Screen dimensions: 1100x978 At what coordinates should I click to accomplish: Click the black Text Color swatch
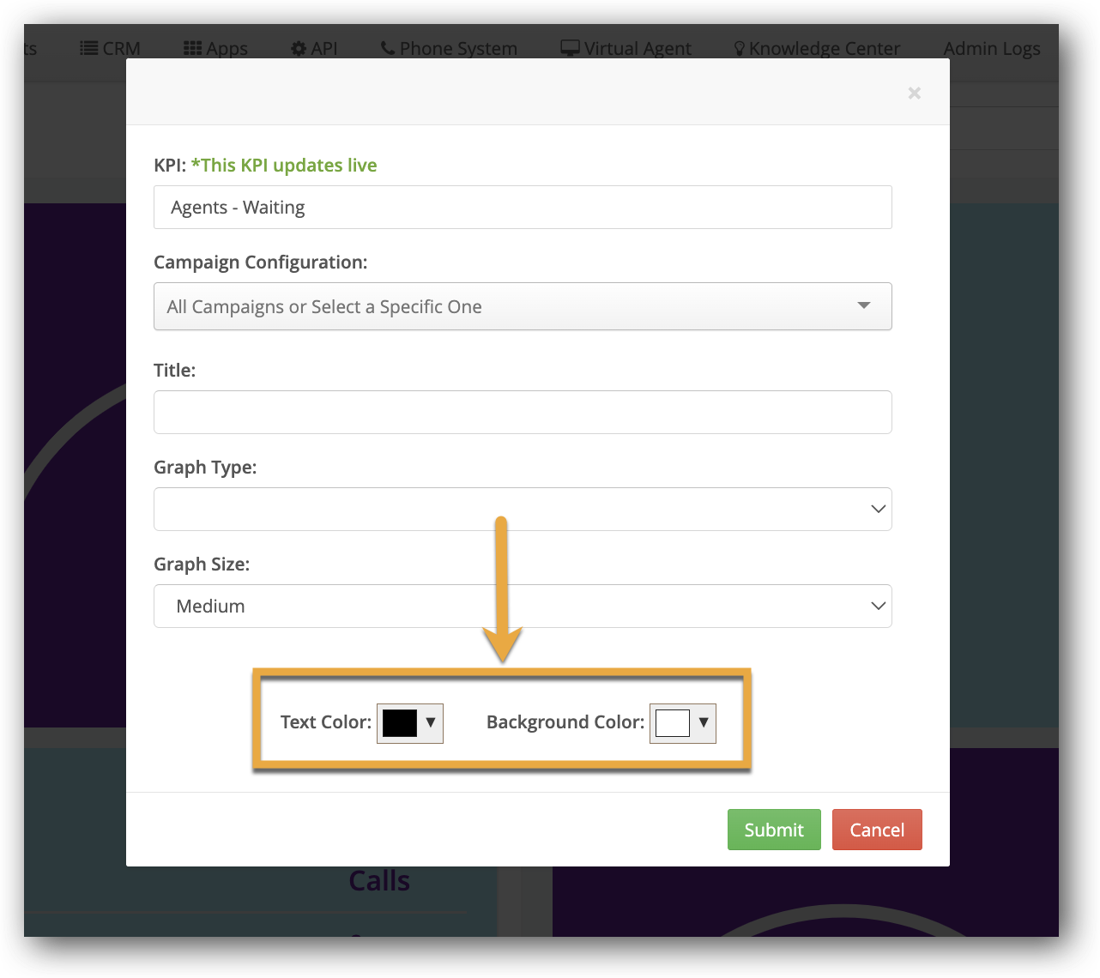click(400, 723)
